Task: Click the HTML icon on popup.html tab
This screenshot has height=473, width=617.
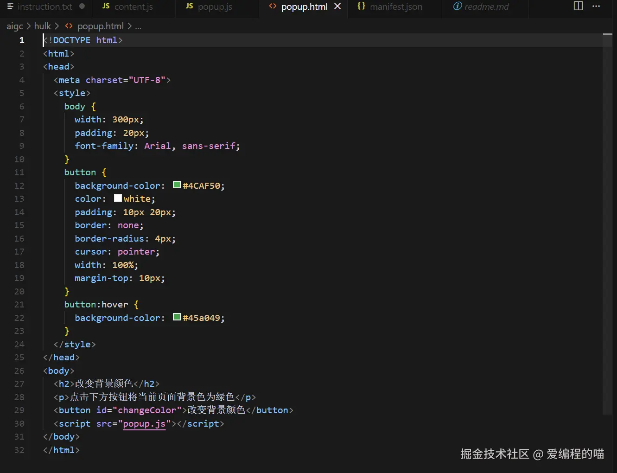Action: pos(273,6)
